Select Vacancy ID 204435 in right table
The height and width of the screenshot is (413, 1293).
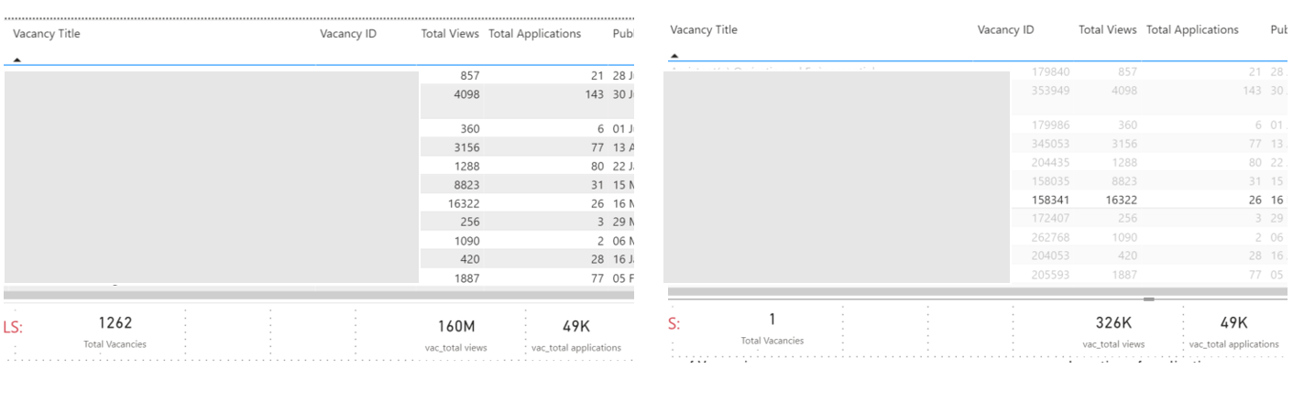[x=1050, y=163]
